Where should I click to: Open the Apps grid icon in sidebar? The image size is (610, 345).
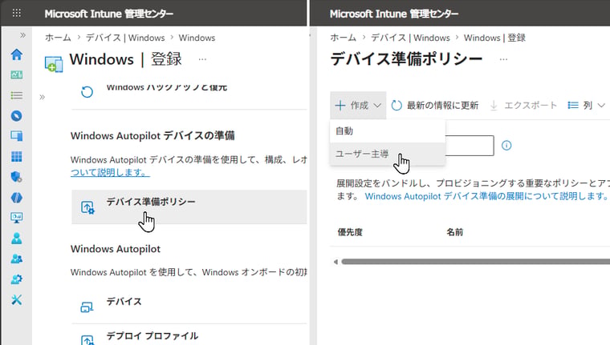point(16,156)
